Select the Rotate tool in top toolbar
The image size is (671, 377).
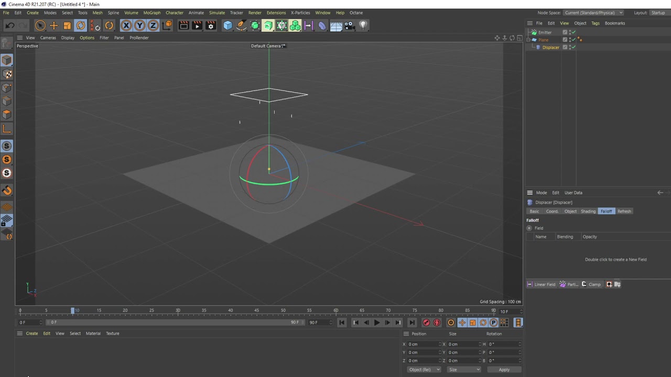(81, 25)
